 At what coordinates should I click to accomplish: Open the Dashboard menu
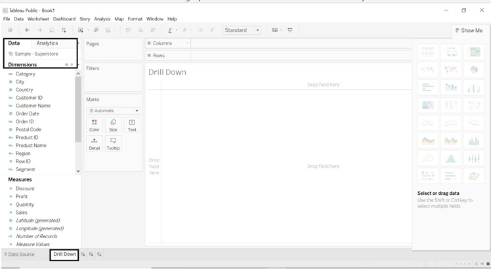point(64,19)
